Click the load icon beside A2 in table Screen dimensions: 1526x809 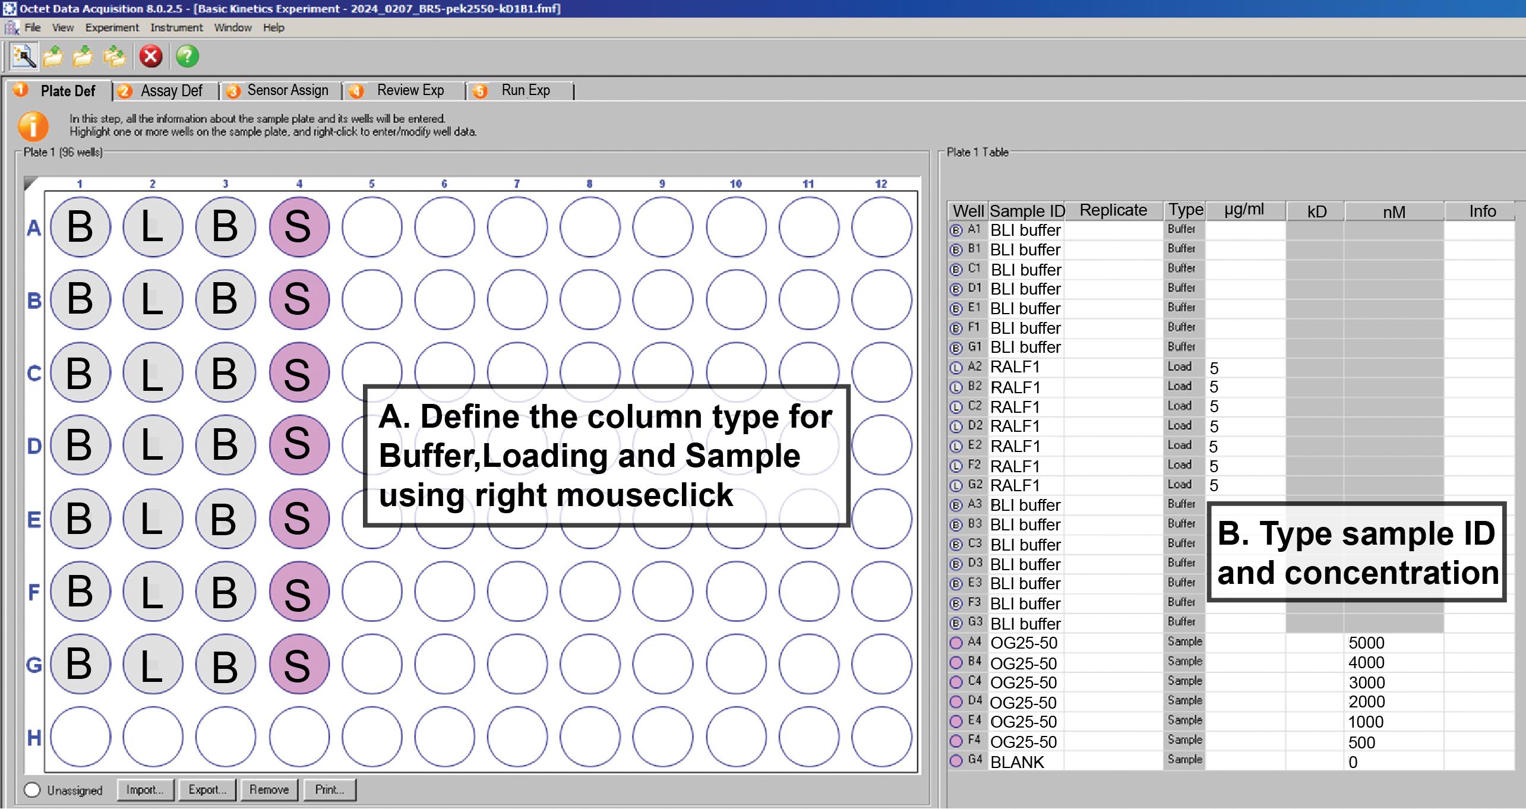click(956, 368)
